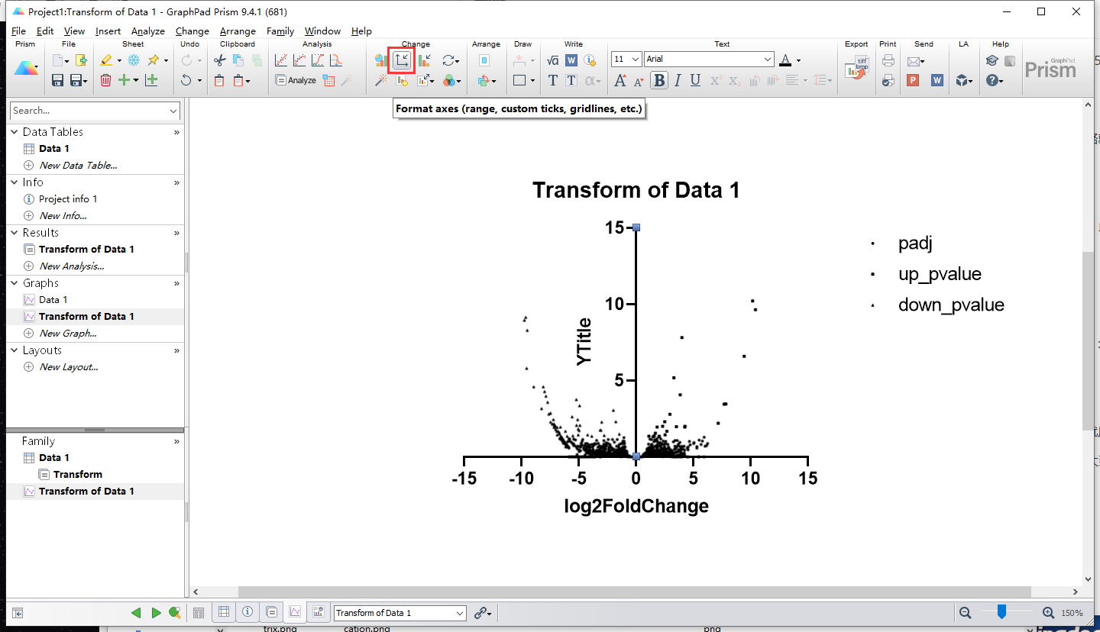Toggle Italic text formatting

(678, 80)
